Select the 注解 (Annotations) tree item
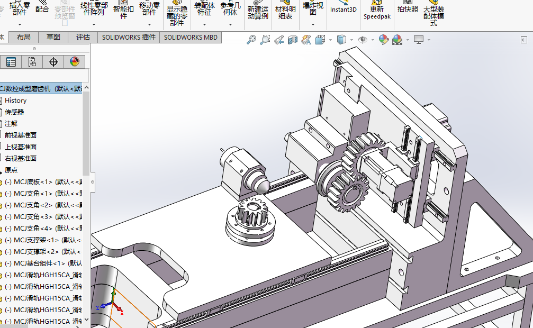Screen dimensions: 533x328 (11, 123)
